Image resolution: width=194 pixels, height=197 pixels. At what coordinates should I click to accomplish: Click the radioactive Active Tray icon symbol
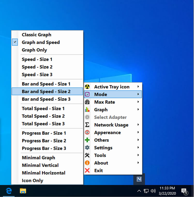pyautogui.click(x=87, y=87)
